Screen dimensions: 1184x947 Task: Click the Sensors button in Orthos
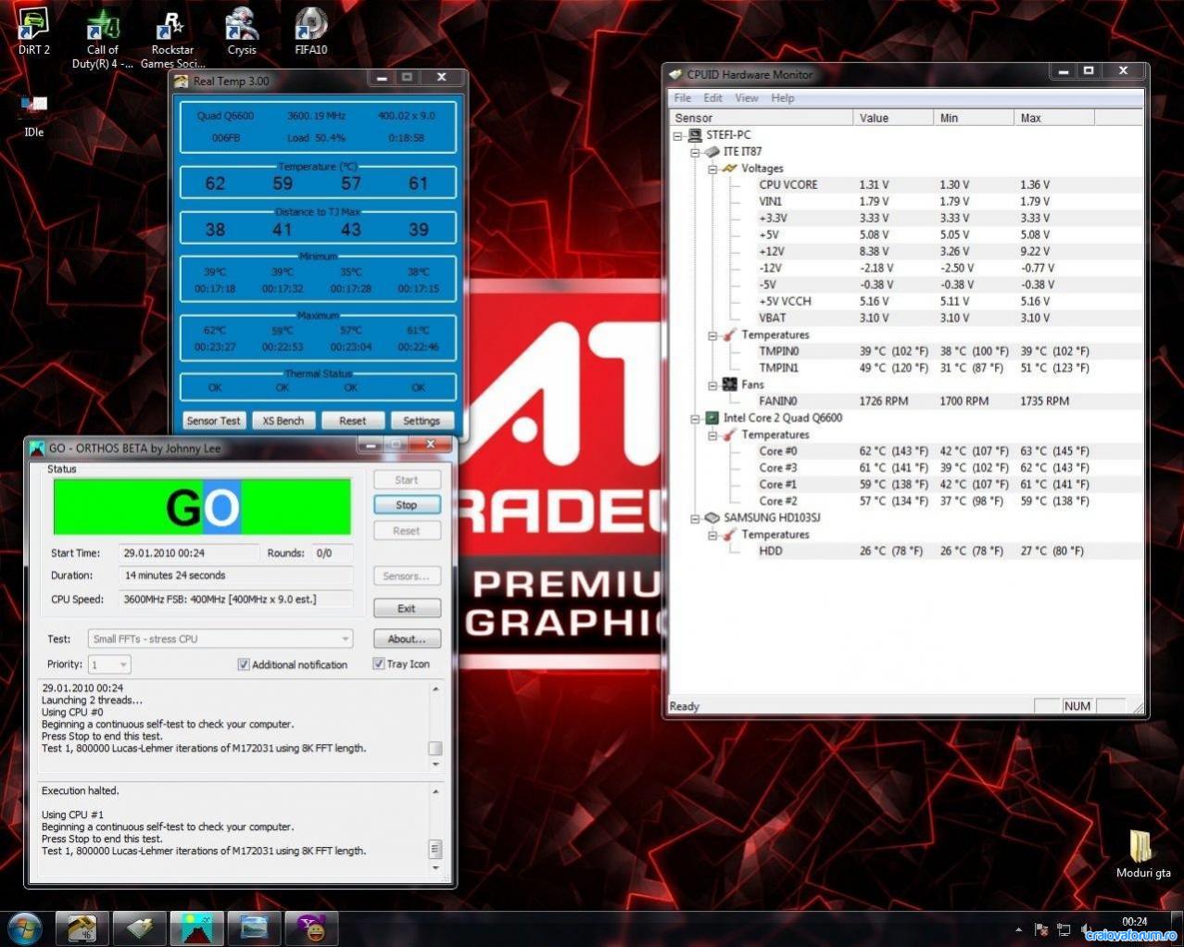407,576
